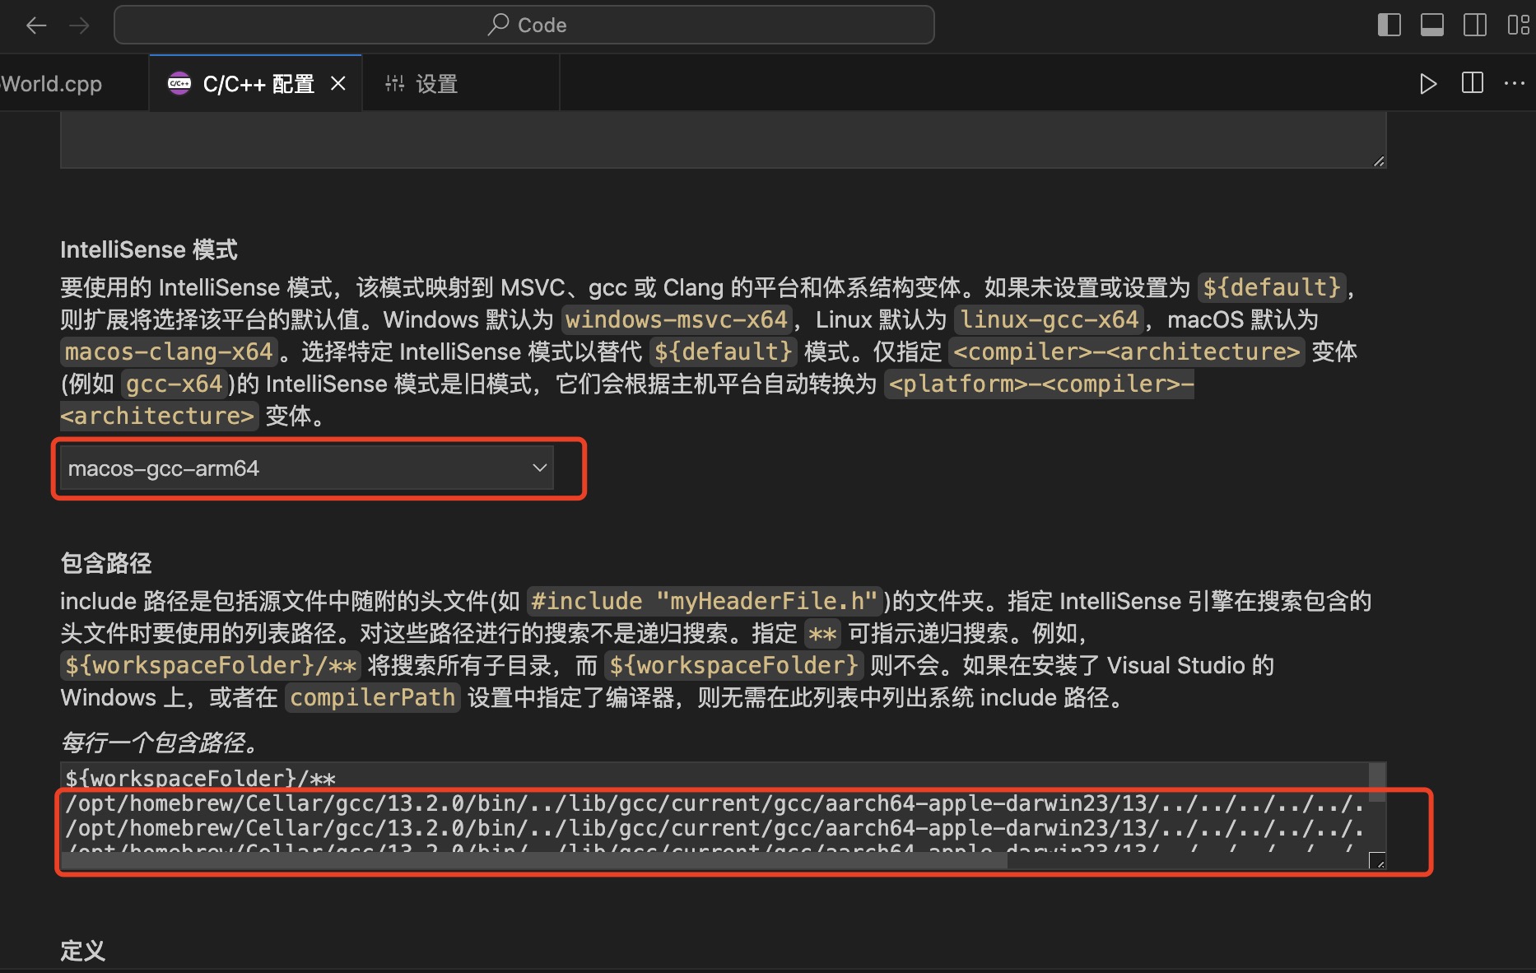Close the C/C++ 配置 tab
Viewport: 1536px width, 973px height.
[x=338, y=83]
